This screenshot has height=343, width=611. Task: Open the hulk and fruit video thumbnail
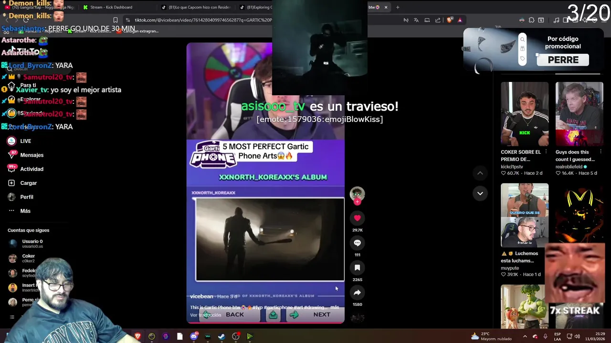(x=525, y=307)
